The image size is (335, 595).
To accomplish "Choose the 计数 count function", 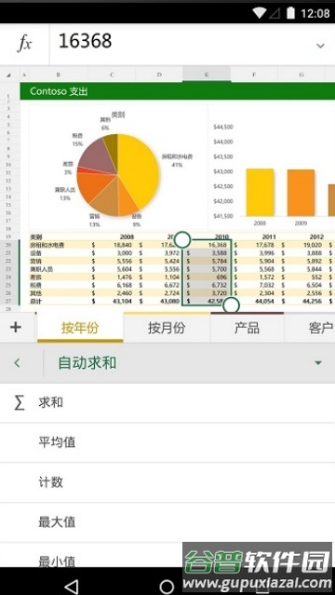I will coord(167,482).
